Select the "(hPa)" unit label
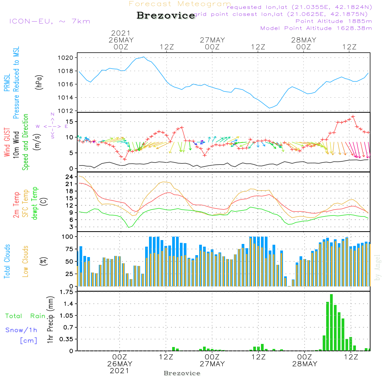Screen dimensions: 386x386 39,82
